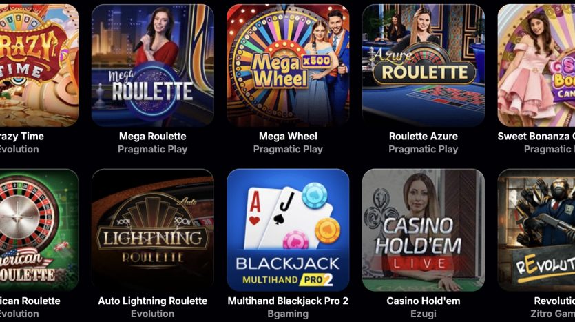
Task: Click Evolution under Auto Lightning Roulette
Action: 153,314
